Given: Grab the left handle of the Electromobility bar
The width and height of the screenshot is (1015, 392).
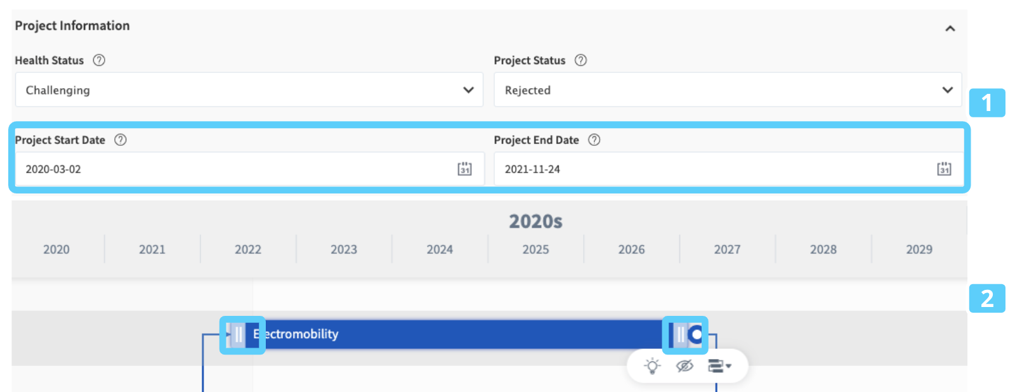Looking at the screenshot, I should [239, 334].
